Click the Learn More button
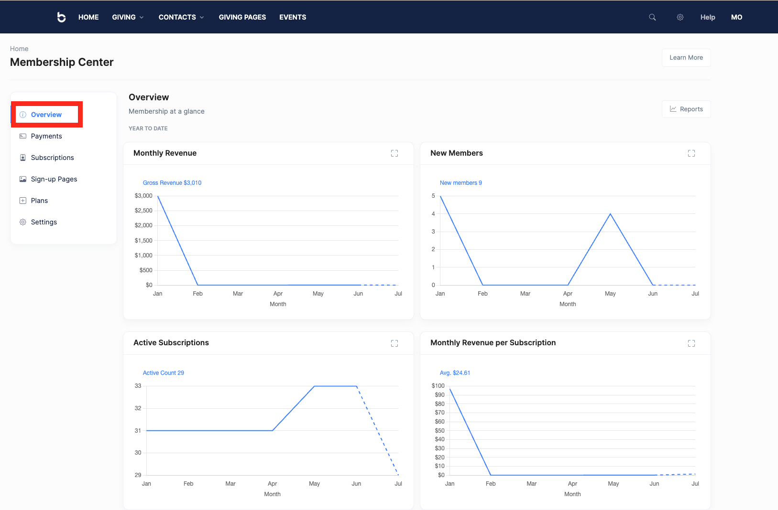The width and height of the screenshot is (778, 510). [686, 57]
